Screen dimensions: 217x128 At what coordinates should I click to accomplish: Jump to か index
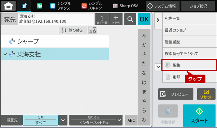(144, 45)
